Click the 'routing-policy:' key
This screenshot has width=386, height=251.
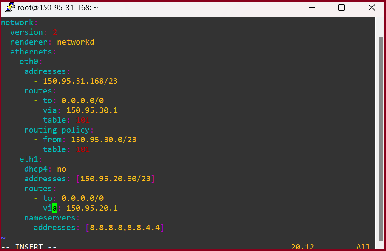click(59, 130)
